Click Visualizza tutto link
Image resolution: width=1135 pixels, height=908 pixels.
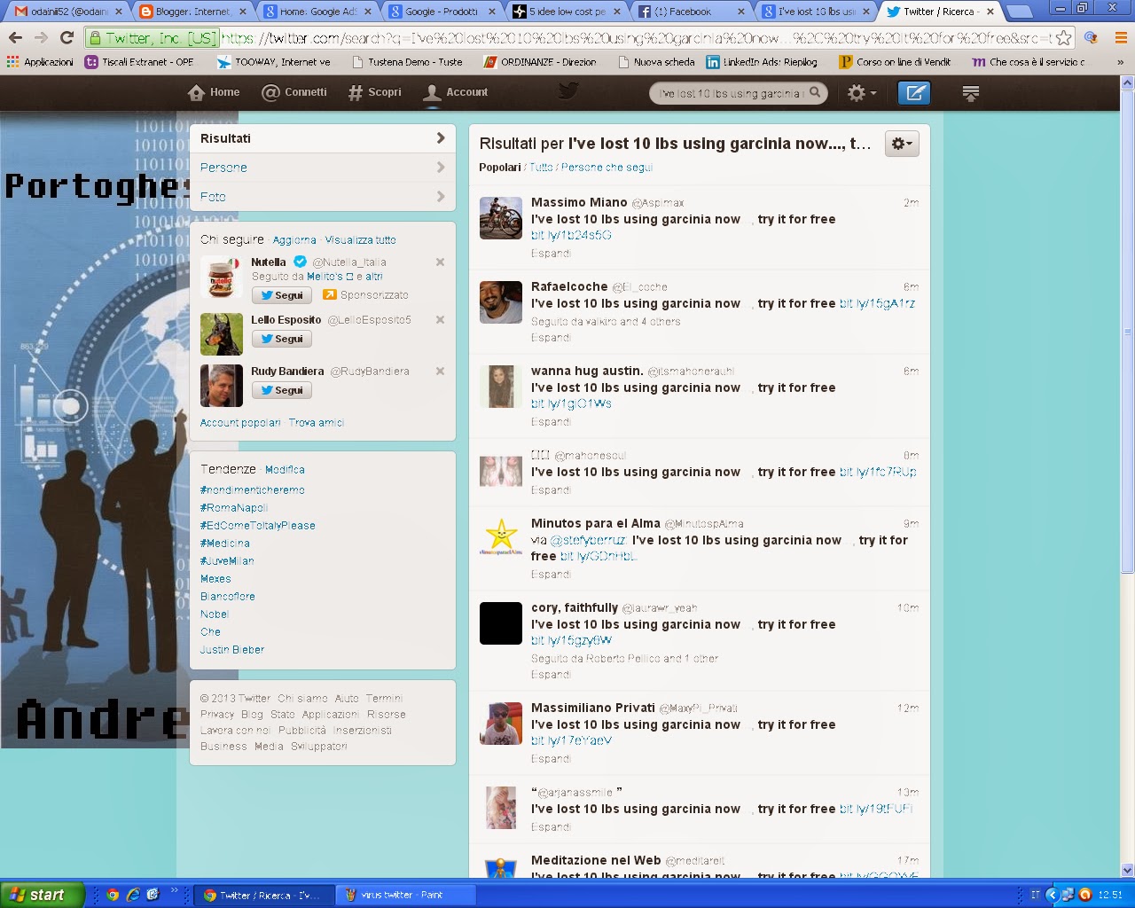[360, 240]
